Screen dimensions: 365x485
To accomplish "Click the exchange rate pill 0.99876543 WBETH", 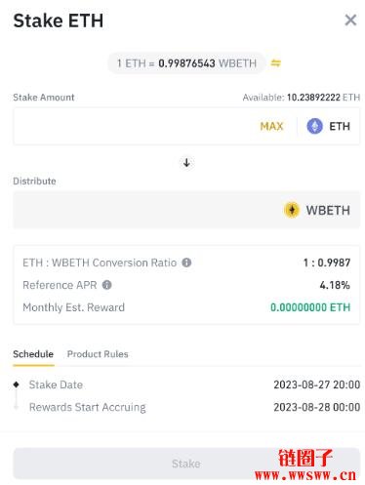I will click(x=186, y=63).
